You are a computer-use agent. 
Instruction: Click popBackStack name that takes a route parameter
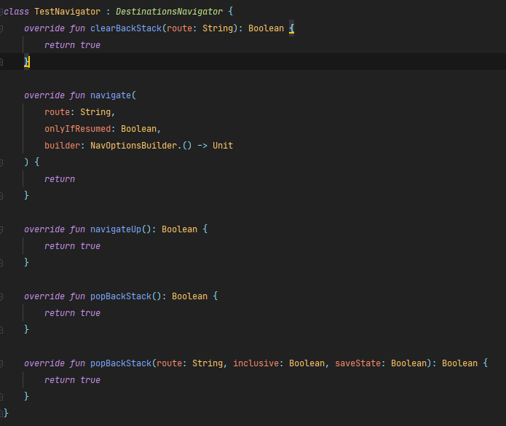tap(121, 363)
